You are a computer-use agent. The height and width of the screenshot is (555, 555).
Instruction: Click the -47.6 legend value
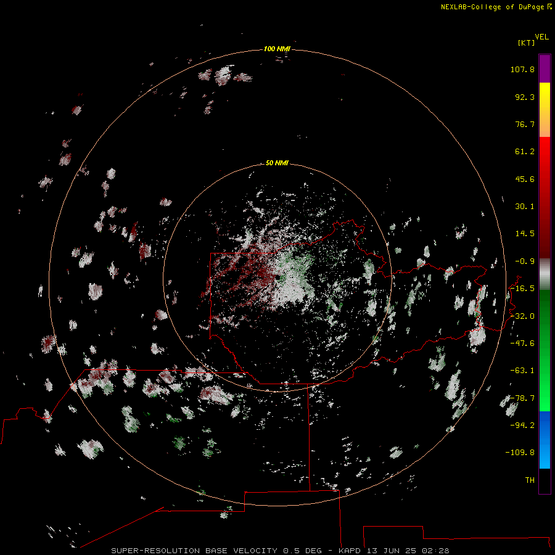click(522, 343)
